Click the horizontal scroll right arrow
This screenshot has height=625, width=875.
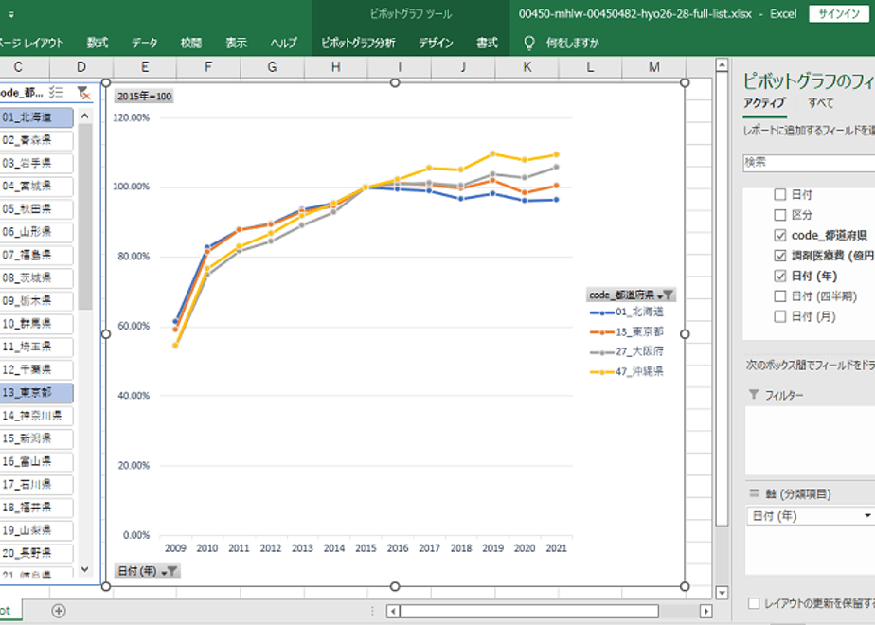pyautogui.click(x=705, y=611)
